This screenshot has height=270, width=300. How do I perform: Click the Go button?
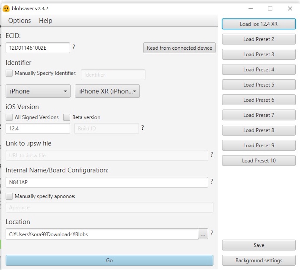click(x=110, y=260)
